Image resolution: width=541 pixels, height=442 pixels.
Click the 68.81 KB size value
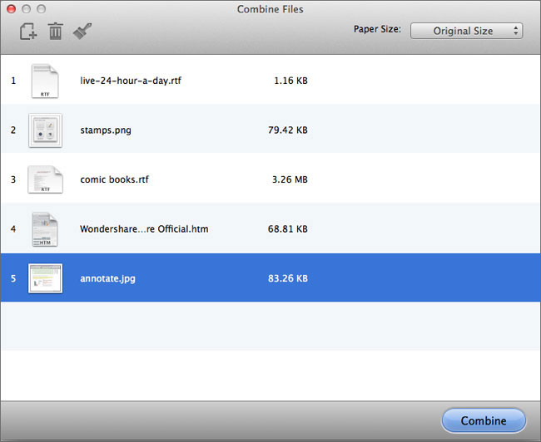point(288,229)
